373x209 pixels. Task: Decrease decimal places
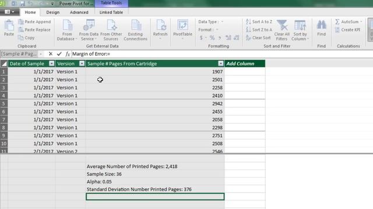236,38
